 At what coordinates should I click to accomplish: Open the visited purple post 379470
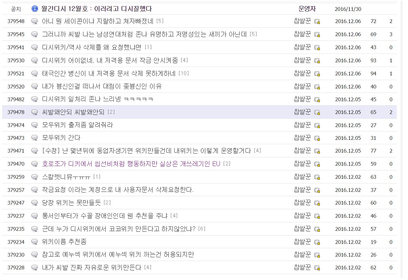[131, 164]
